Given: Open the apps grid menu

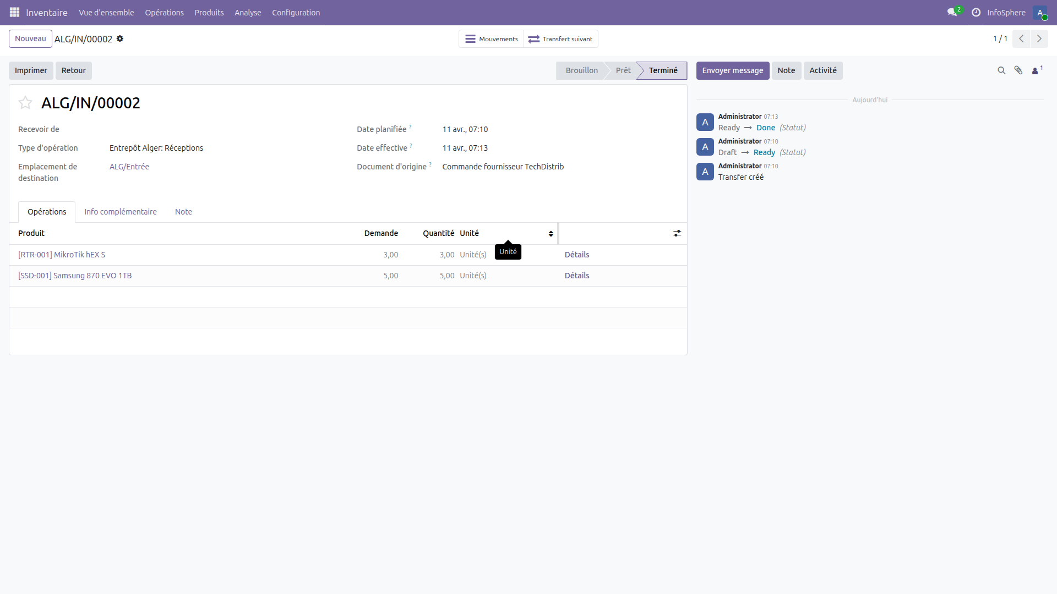Looking at the screenshot, I should tap(14, 12).
